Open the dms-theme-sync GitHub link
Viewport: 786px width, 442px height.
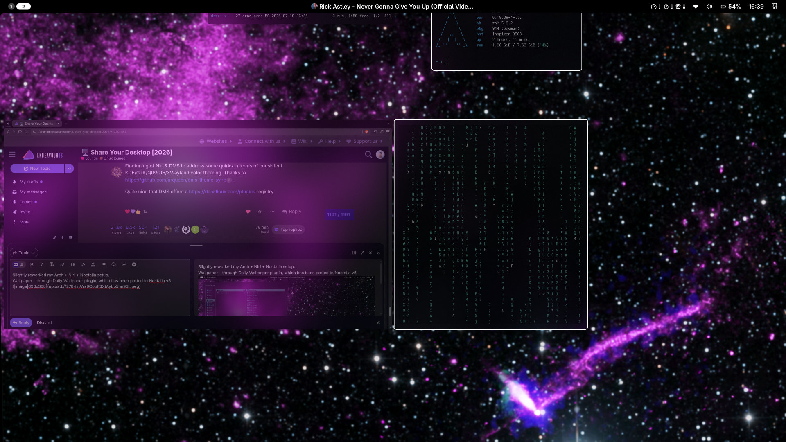click(175, 180)
